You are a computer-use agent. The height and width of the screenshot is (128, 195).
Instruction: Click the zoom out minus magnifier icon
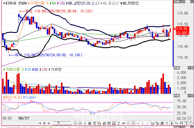coord(75,123)
